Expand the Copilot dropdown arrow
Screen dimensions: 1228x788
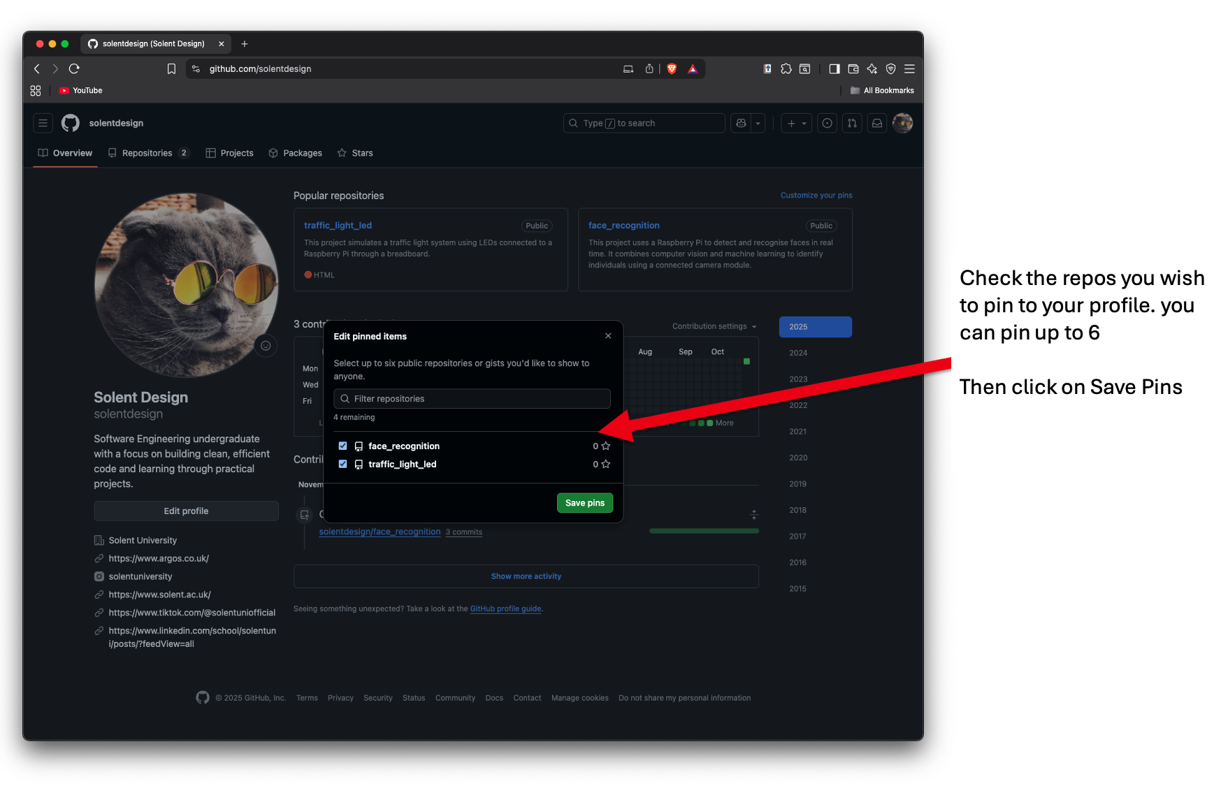click(x=758, y=123)
